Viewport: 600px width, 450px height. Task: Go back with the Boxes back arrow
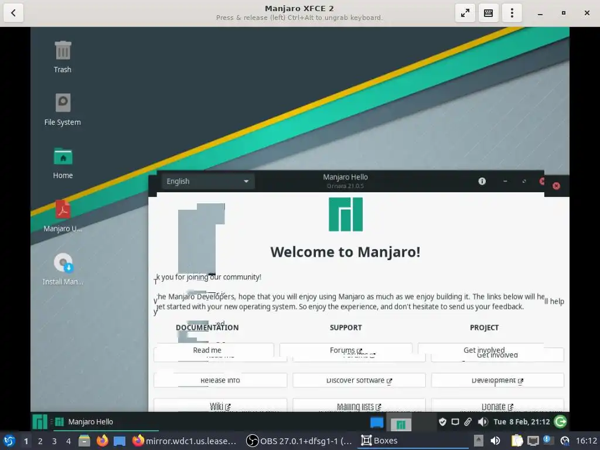13,13
